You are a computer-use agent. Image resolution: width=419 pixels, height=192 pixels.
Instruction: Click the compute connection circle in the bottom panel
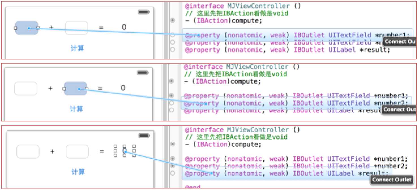(173, 144)
